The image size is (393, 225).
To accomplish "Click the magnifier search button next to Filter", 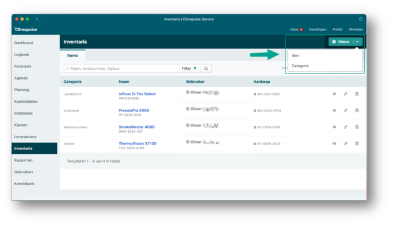I will tap(206, 69).
